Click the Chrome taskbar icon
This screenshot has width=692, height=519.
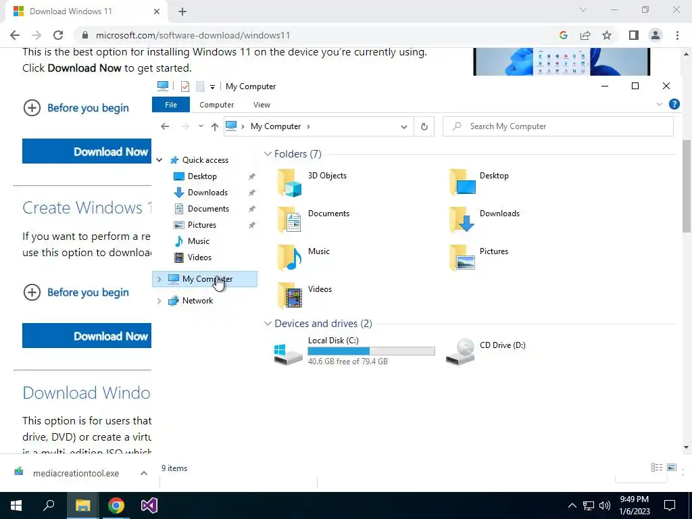point(116,505)
